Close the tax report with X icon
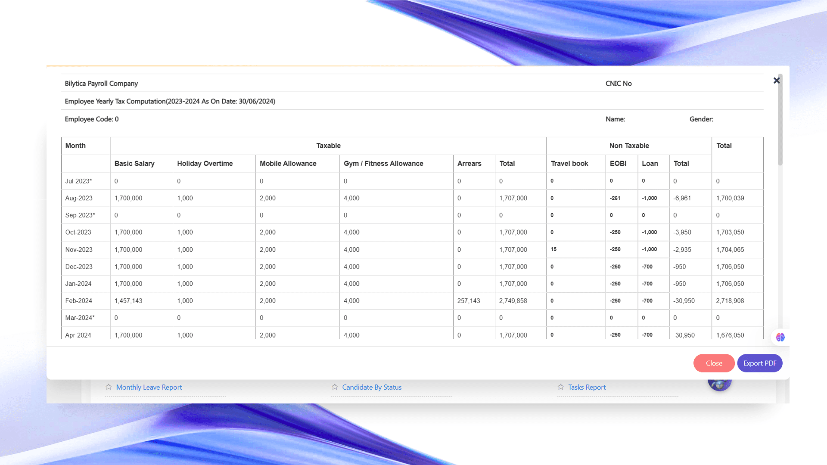The width and height of the screenshot is (827, 465). (x=777, y=81)
